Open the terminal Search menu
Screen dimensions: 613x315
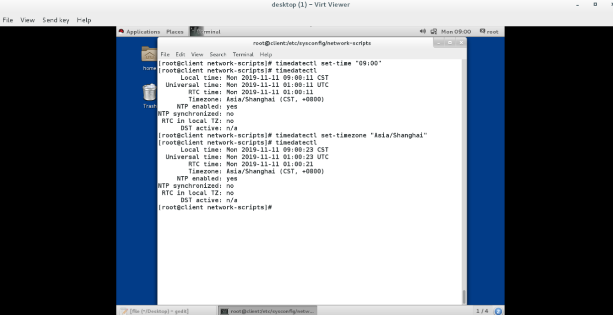tap(218, 55)
